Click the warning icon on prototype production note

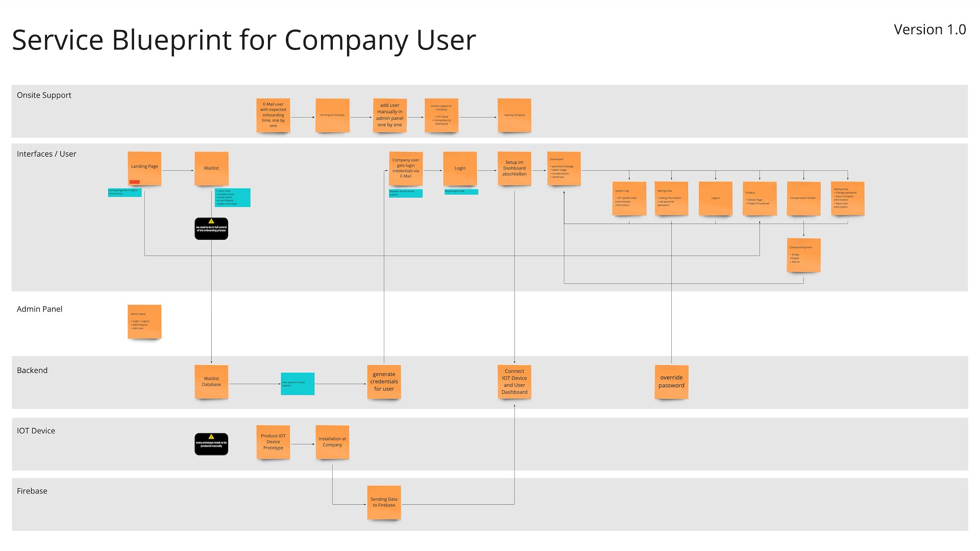click(x=211, y=437)
